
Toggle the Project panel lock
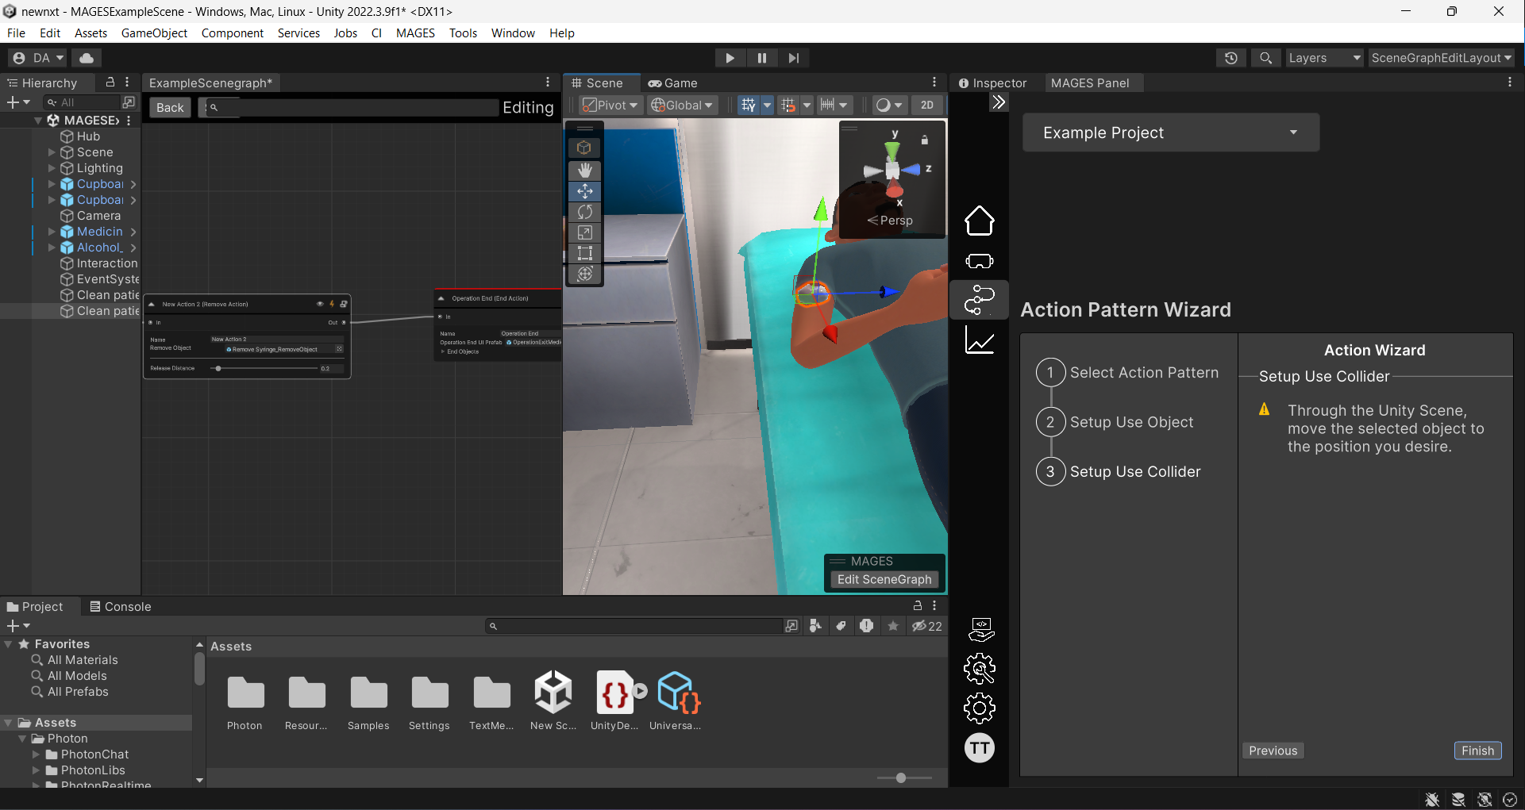(x=918, y=605)
